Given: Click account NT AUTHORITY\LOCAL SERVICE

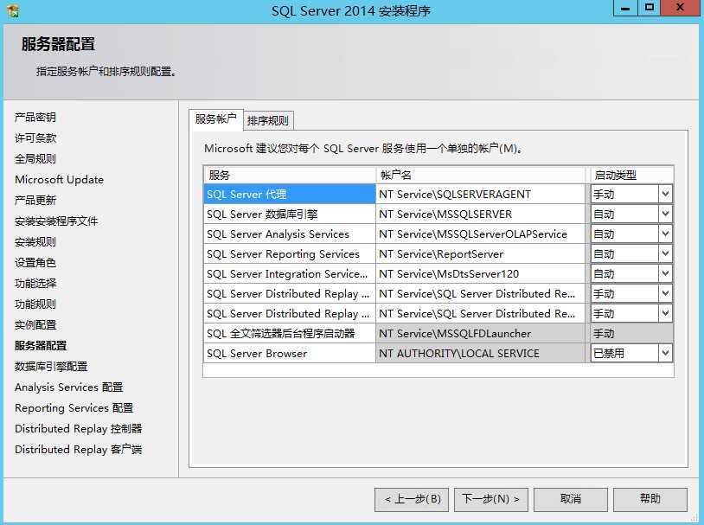Looking at the screenshot, I should (480, 353).
